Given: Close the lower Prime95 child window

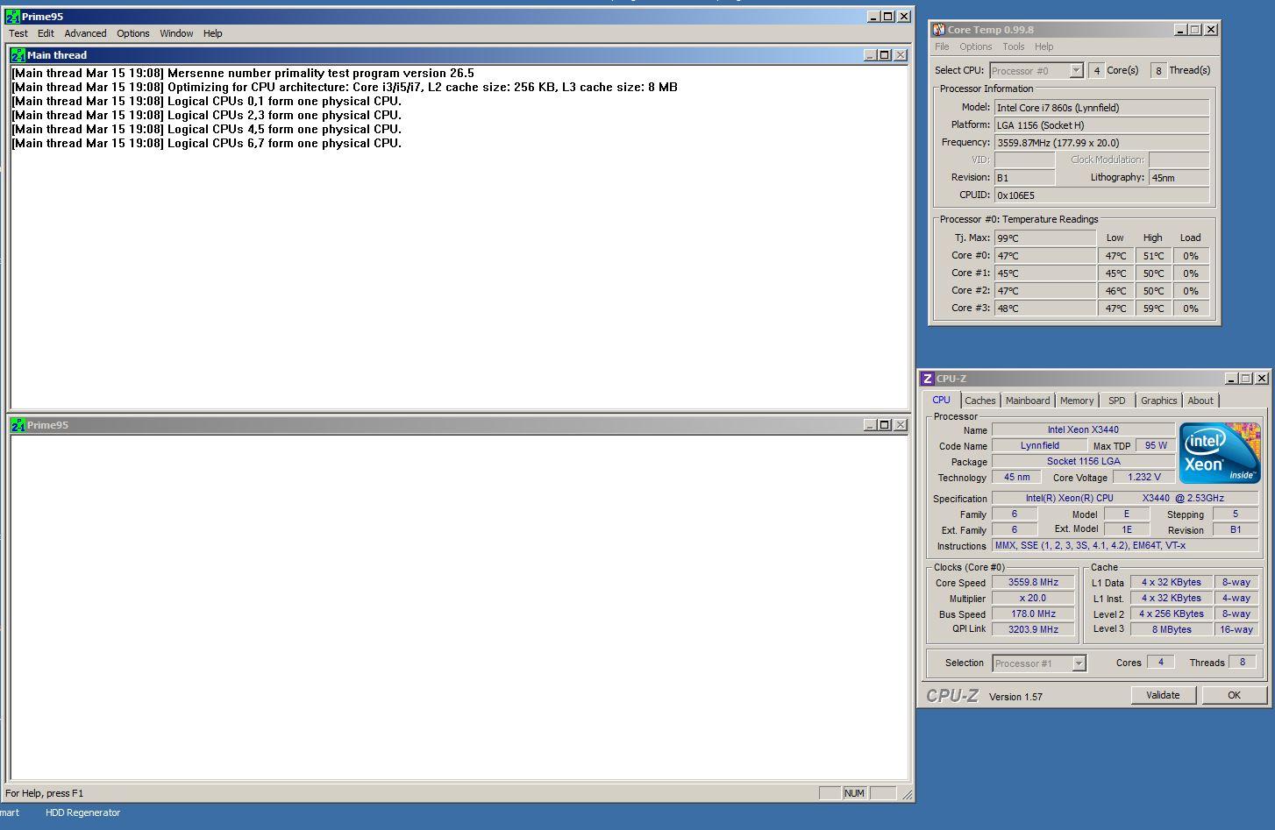Looking at the screenshot, I should (x=901, y=425).
